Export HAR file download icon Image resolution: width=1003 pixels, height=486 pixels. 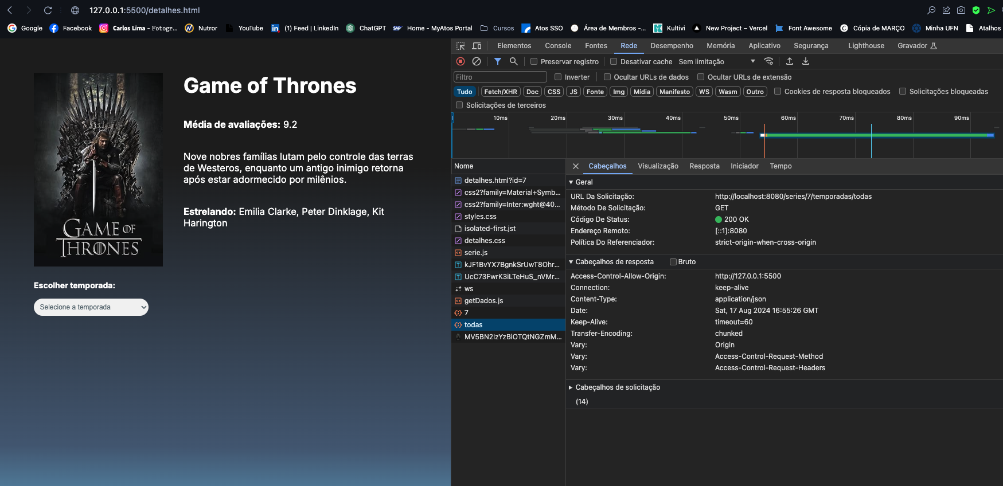[x=806, y=61]
